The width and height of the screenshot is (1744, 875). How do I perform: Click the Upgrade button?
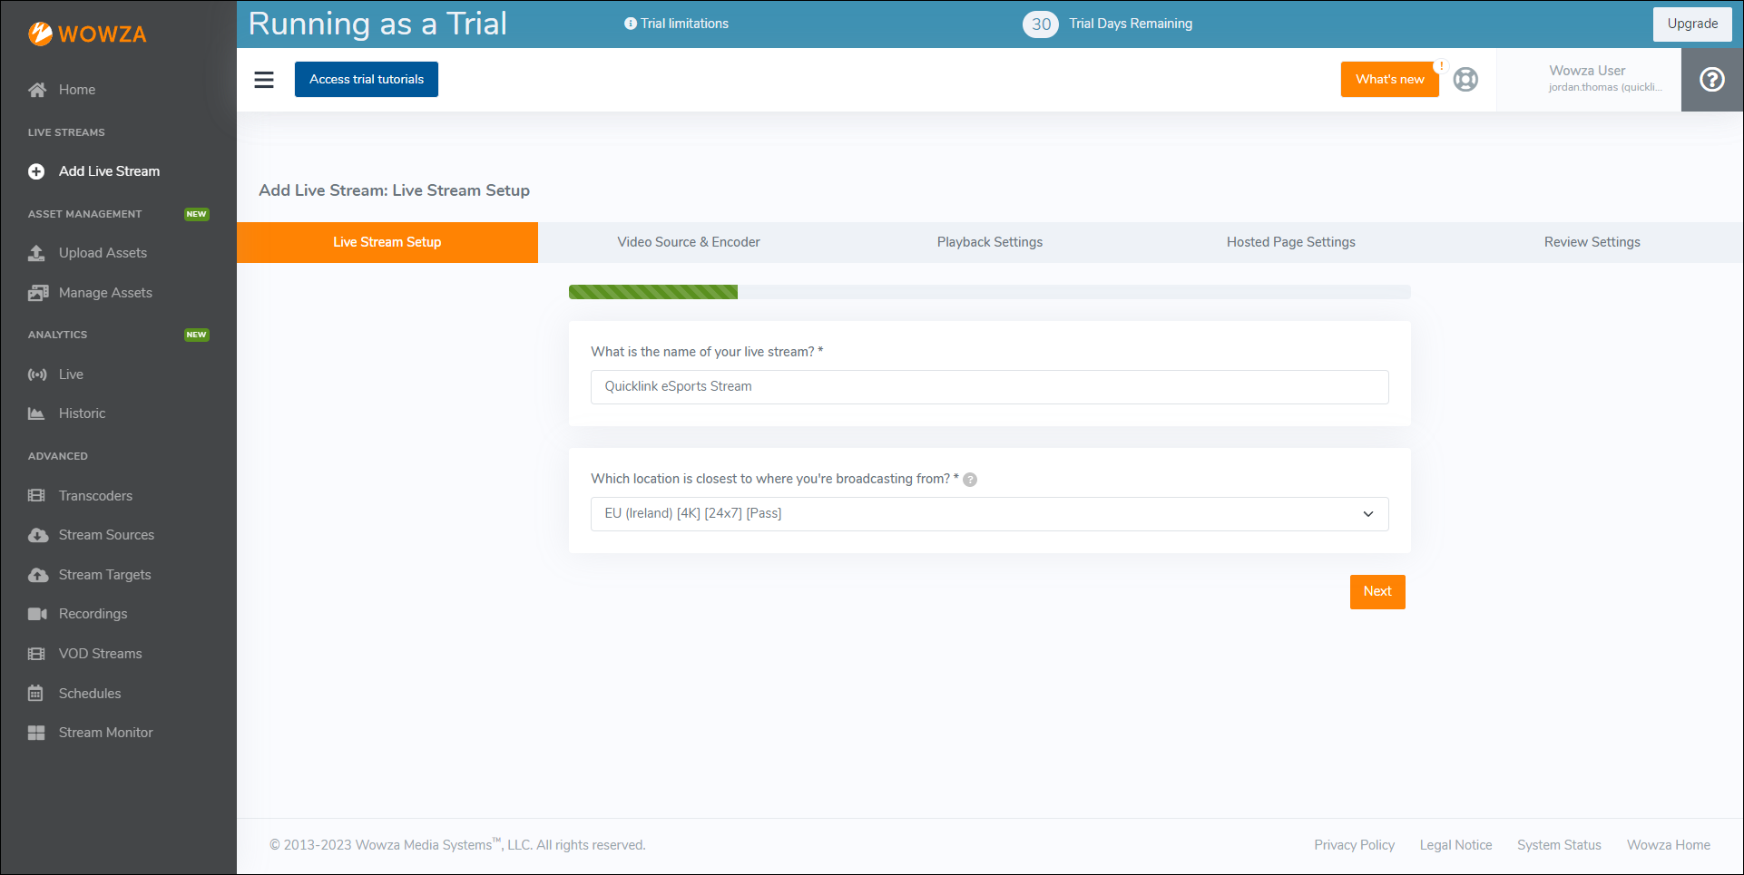pos(1691,24)
